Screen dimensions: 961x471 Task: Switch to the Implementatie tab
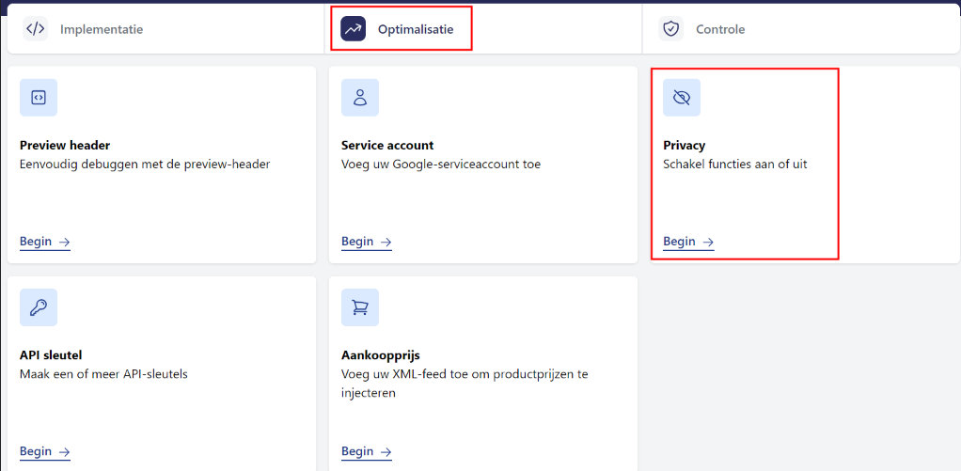(x=101, y=29)
